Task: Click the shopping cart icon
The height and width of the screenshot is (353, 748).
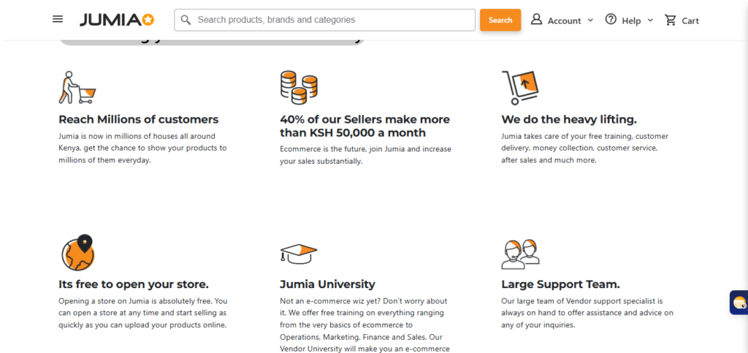Action: (x=670, y=20)
